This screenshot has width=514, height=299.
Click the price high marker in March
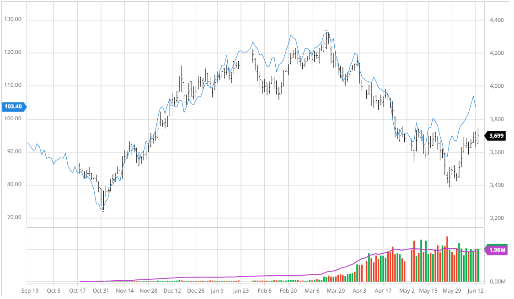(326, 30)
